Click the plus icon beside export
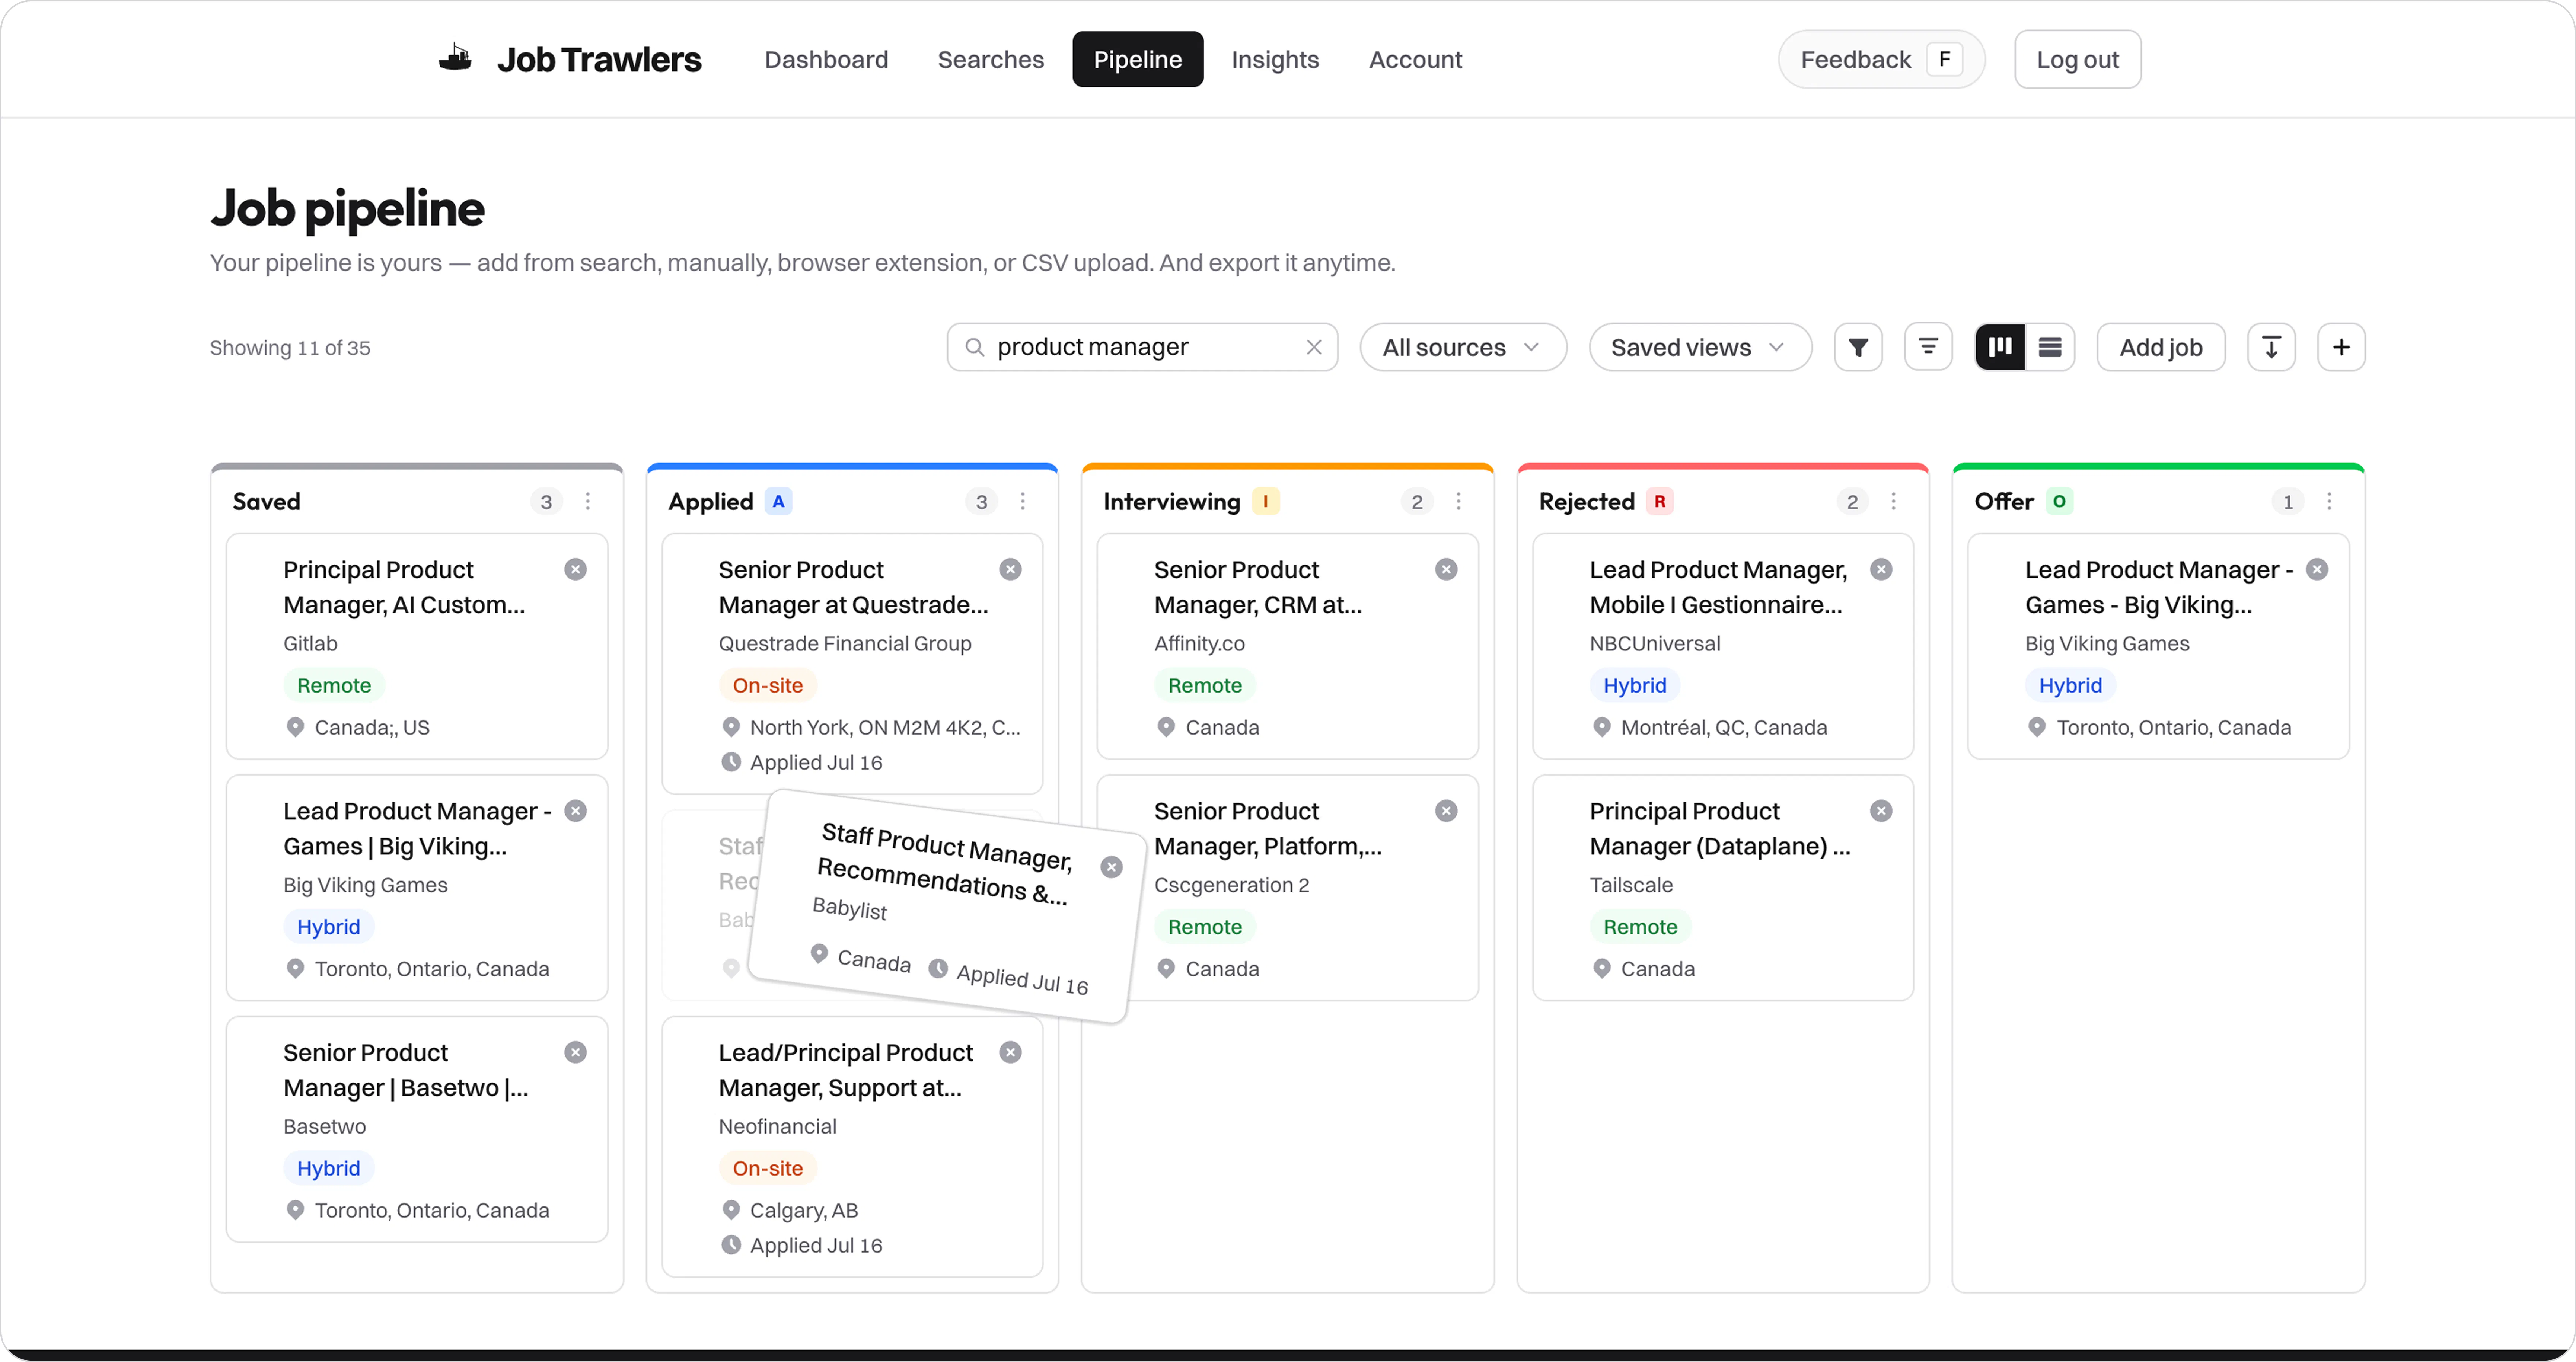The height and width of the screenshot is (1362, 2576). tap(2341, 347)
